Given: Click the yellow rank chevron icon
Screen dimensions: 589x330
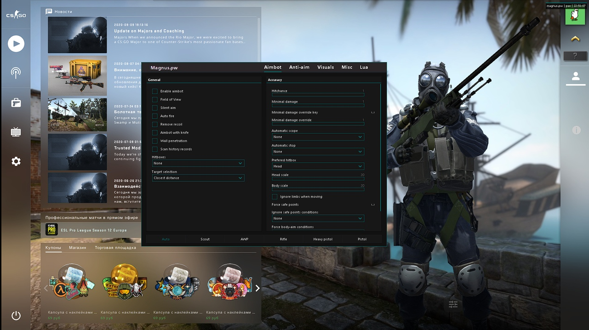Looking at the screenshot, I should click(x=575, y=39).
